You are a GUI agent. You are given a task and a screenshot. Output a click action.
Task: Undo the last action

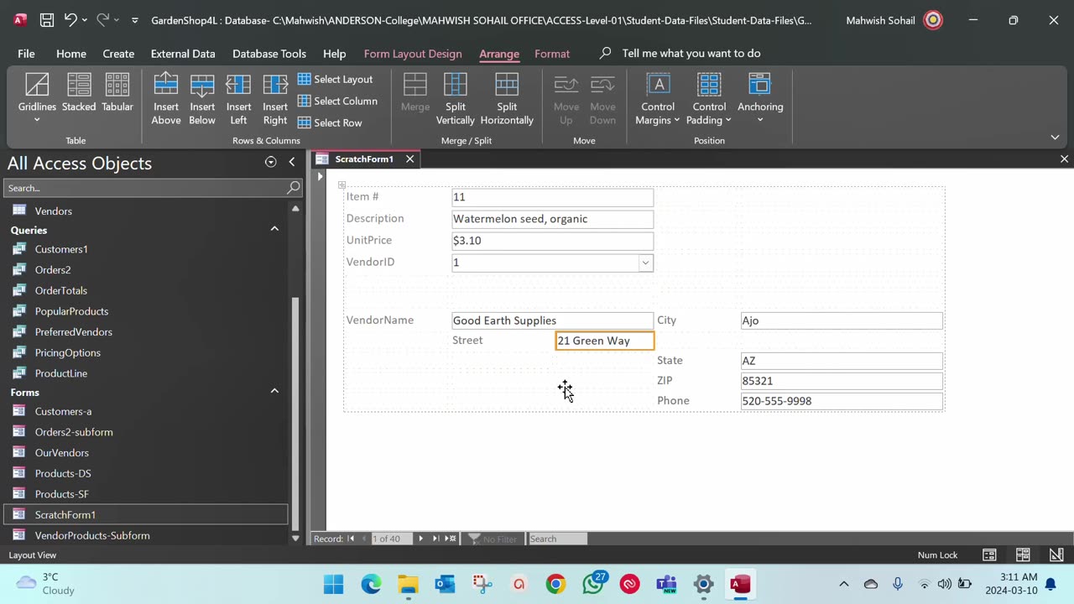[70, 20]
